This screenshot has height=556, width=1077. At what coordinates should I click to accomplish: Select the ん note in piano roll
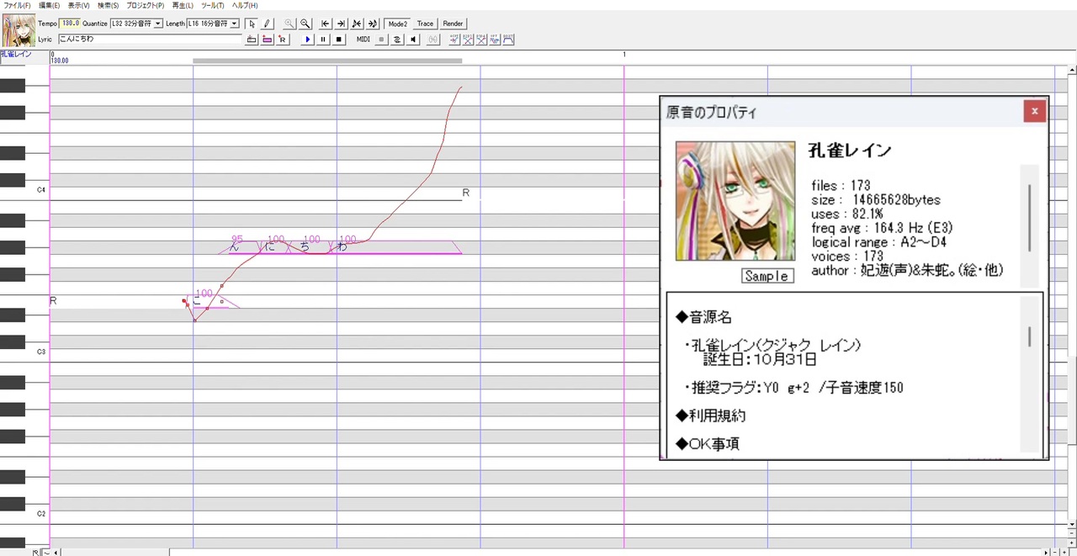point(244,247)
